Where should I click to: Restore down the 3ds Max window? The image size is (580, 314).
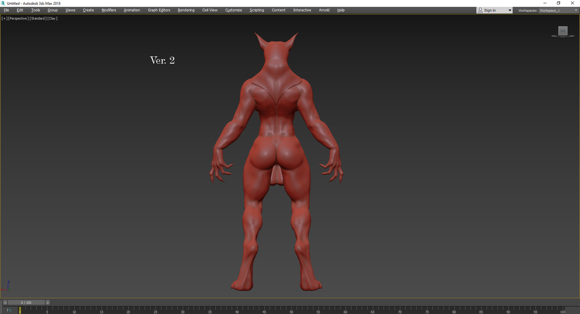[558, 3]
